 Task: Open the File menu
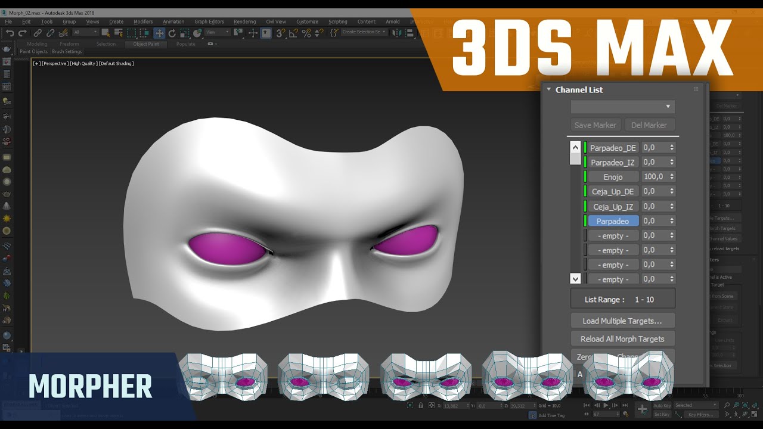8,21
